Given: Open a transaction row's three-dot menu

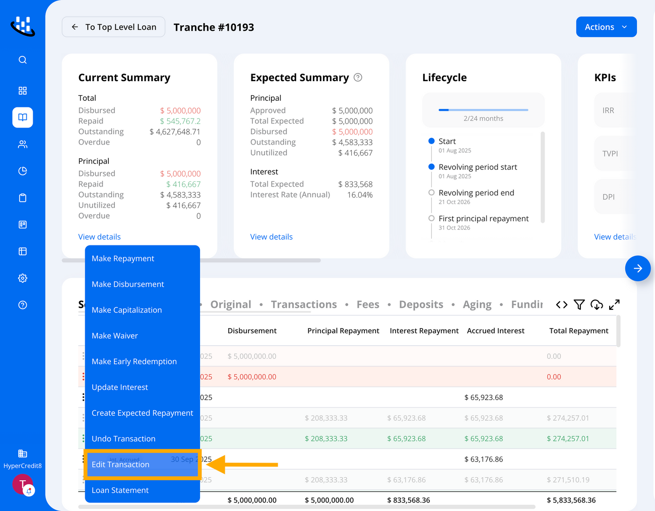Looking at the screenshot, I should (x=83, y=397).
